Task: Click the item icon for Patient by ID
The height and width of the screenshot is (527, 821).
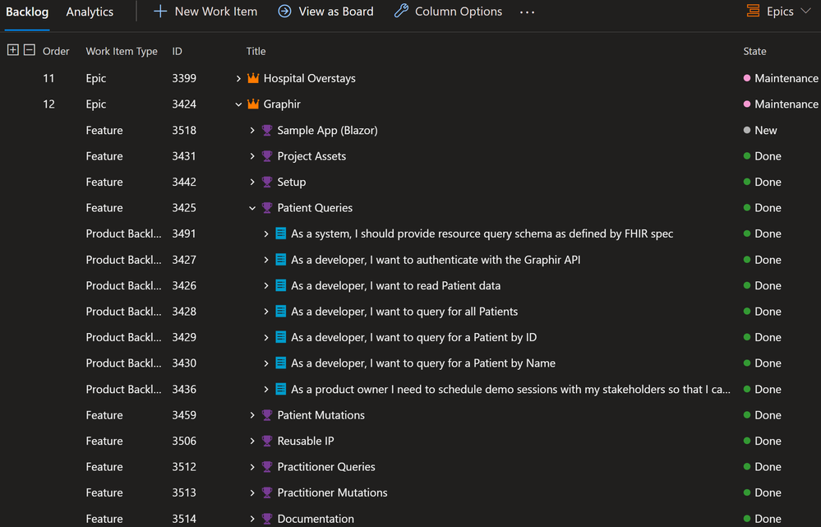Action: (280, 337)
